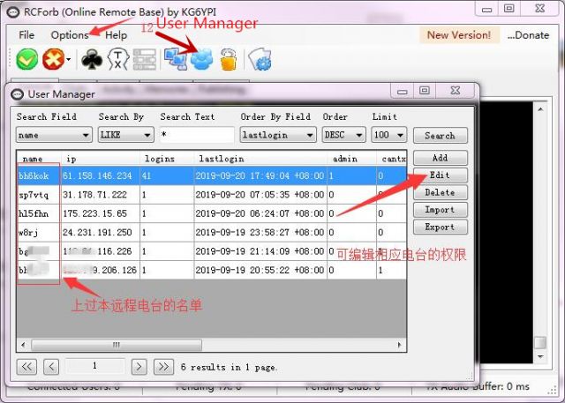Click lastlogin 2019-09-19 21:14:09 cell
This screenshot has width=565, height=403.
260,251
